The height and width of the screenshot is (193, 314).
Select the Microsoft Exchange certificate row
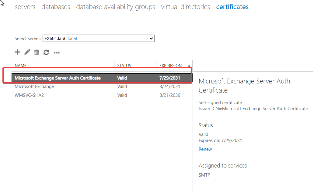(102, 86)
